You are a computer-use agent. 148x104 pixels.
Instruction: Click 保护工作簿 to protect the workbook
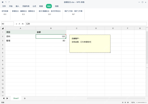coord(78,11)
